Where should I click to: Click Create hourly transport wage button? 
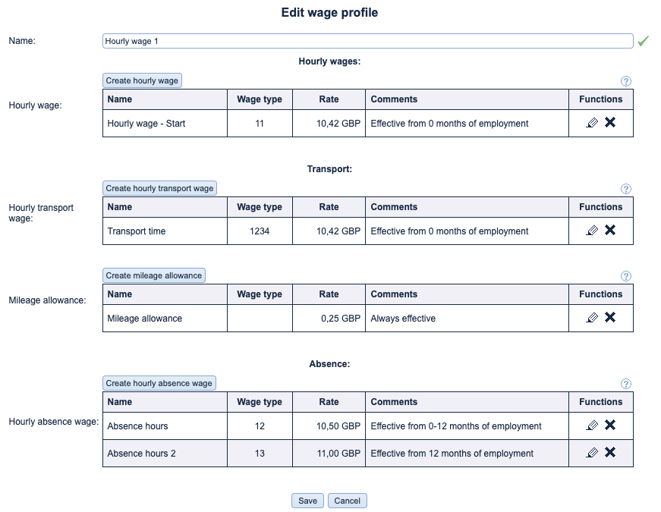pos(160,188)
